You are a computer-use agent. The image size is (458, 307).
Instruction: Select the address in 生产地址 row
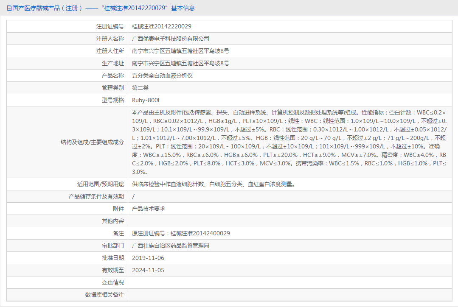(180, 63)
